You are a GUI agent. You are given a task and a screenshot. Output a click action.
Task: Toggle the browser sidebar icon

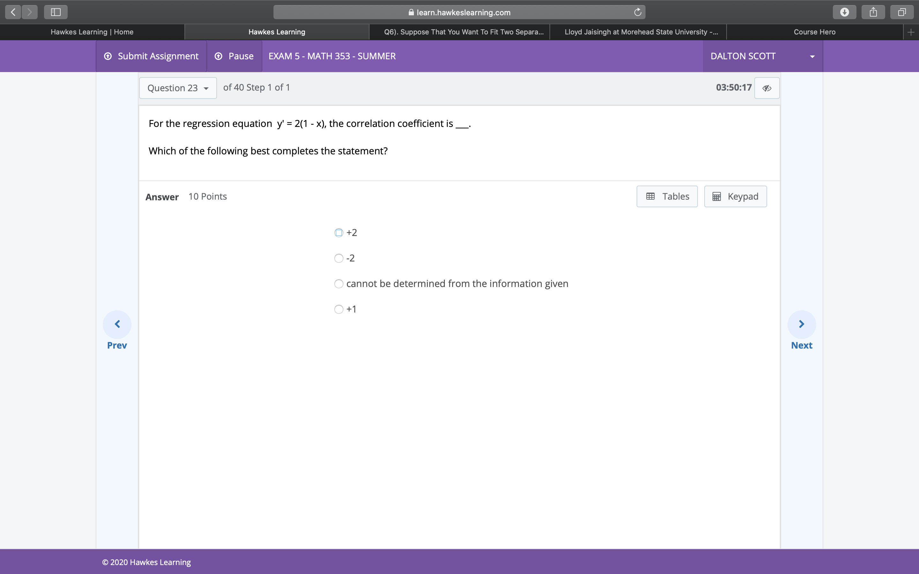coord(55,12)
